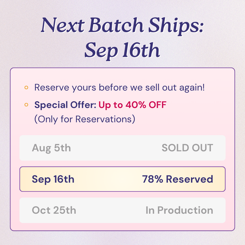245x245 pixels.
Task: Click the Up to 40% OFF offer
Action: coord(132,105)
